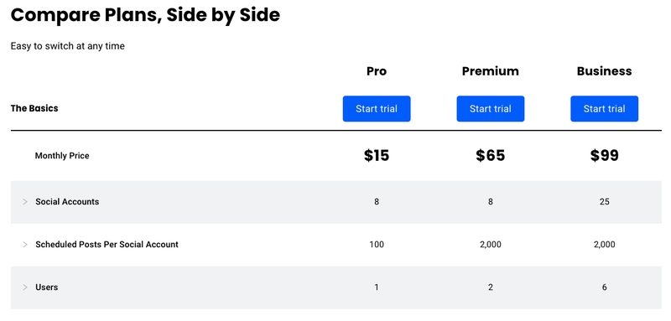Expand the Social Accounts row chevron
671x321 pixels.
click(x=25, y=202)
